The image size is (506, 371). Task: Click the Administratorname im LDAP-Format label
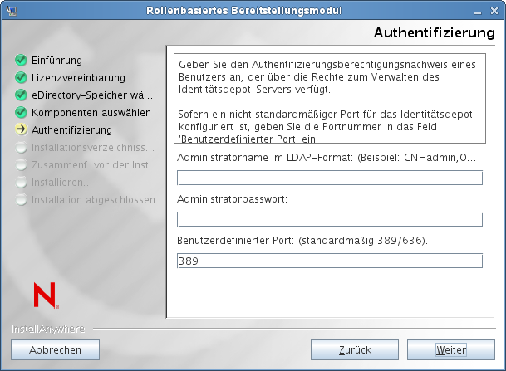coord(327,158)
